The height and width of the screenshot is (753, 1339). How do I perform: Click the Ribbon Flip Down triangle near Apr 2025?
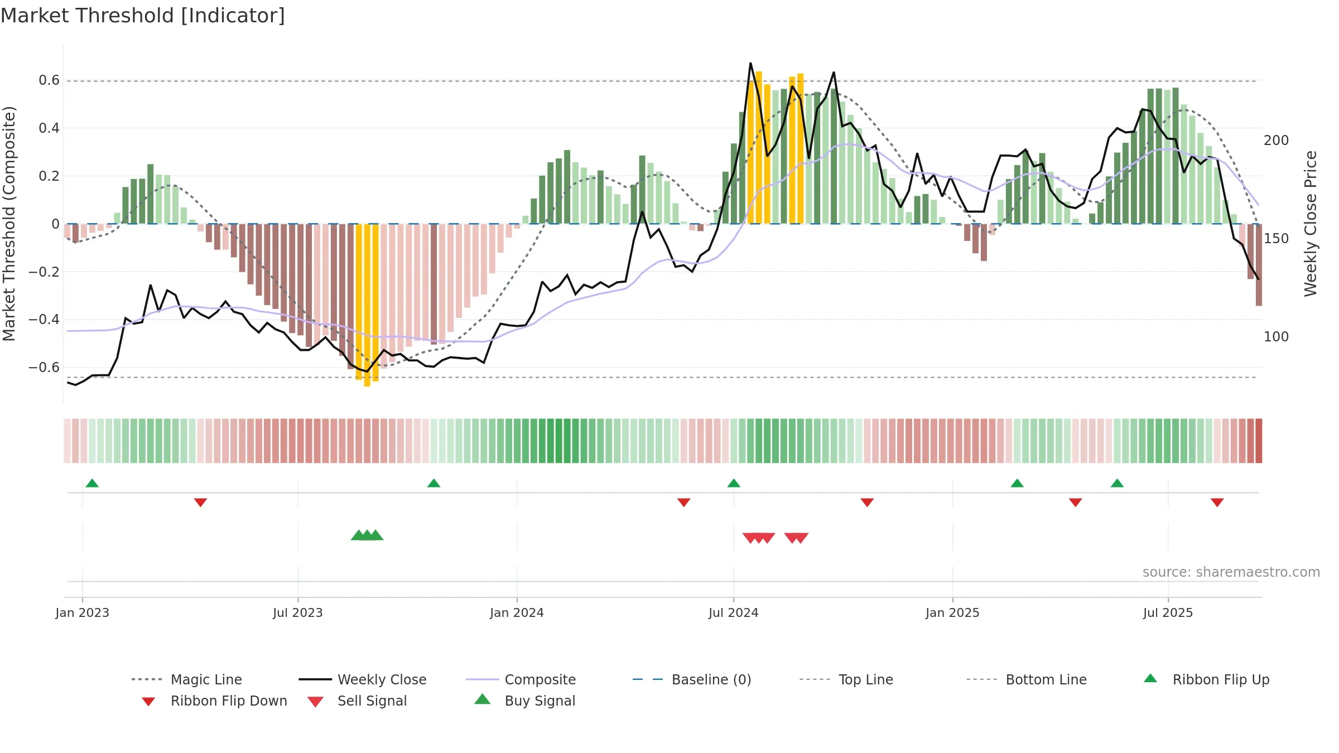point(1076,503)
